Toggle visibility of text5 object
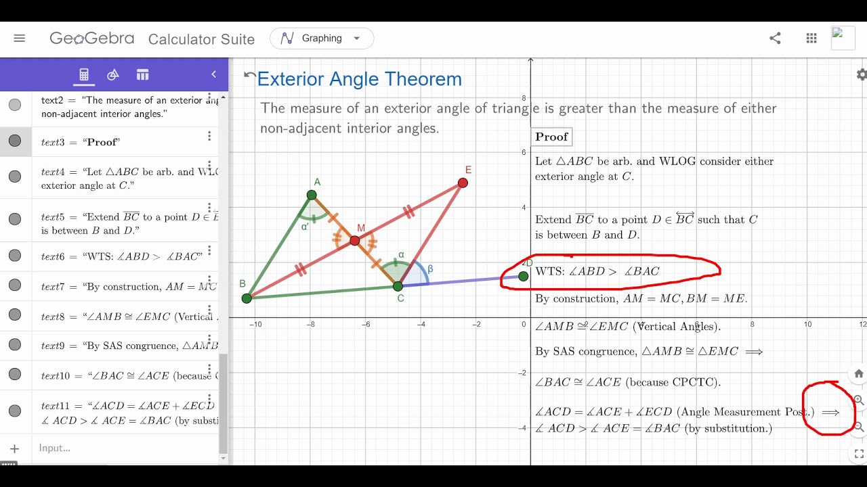Screen dimensions: 867x487 tap(15, 219)
